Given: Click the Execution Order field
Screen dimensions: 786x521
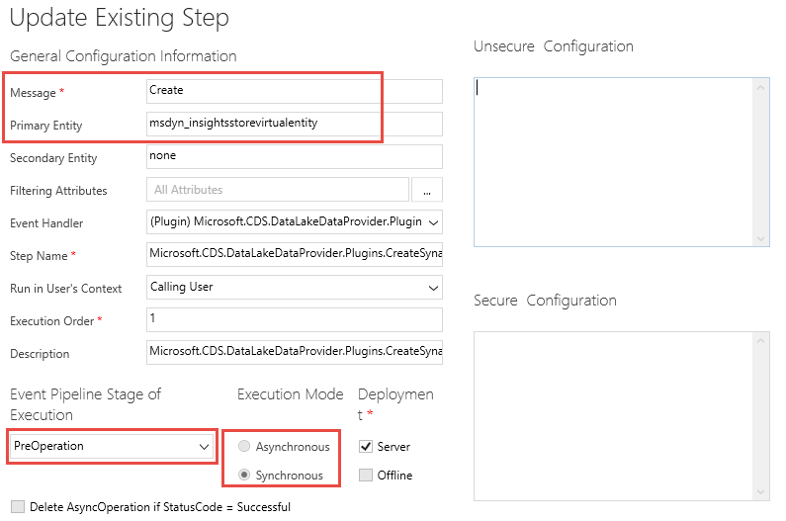Looking at the screenshot, I should click(x=294, y=319).
